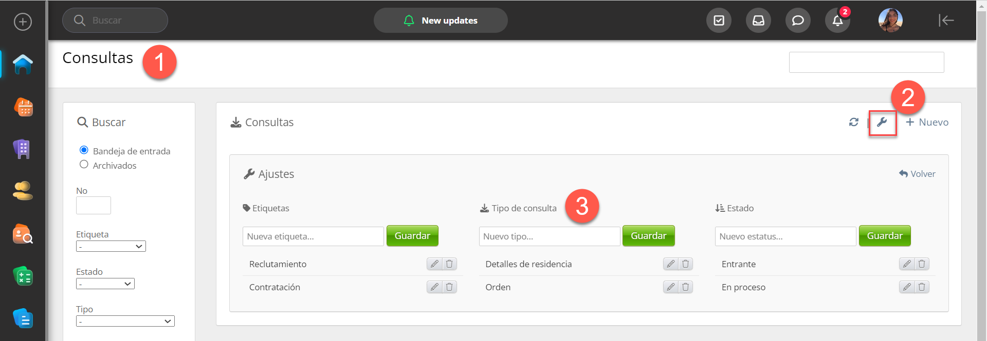Select the Bandeja de entrada radio option
This screenshot has height=341, width=987.
(x=84, y=150)
